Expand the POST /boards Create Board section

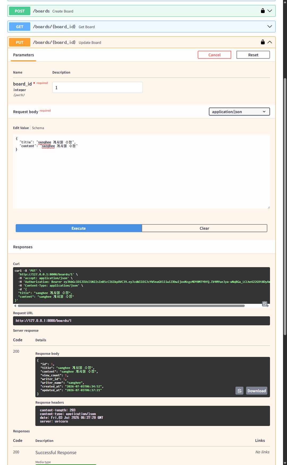270,11
